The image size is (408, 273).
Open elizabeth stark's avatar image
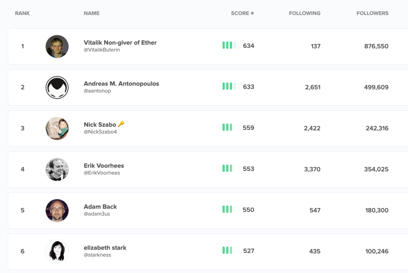pyautogui.click(x=57, y=251)
